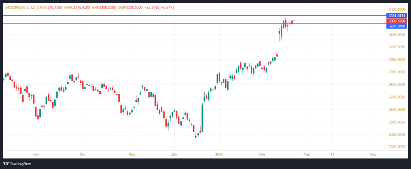The width and height of the screenshot is (411, 169).
Task: Click the Фев label on time axis
Action: tap(262, 154)
